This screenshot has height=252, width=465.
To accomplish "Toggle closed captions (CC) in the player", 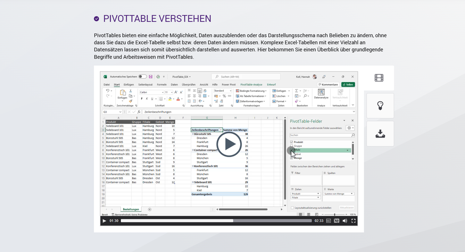I will [328, 221].
